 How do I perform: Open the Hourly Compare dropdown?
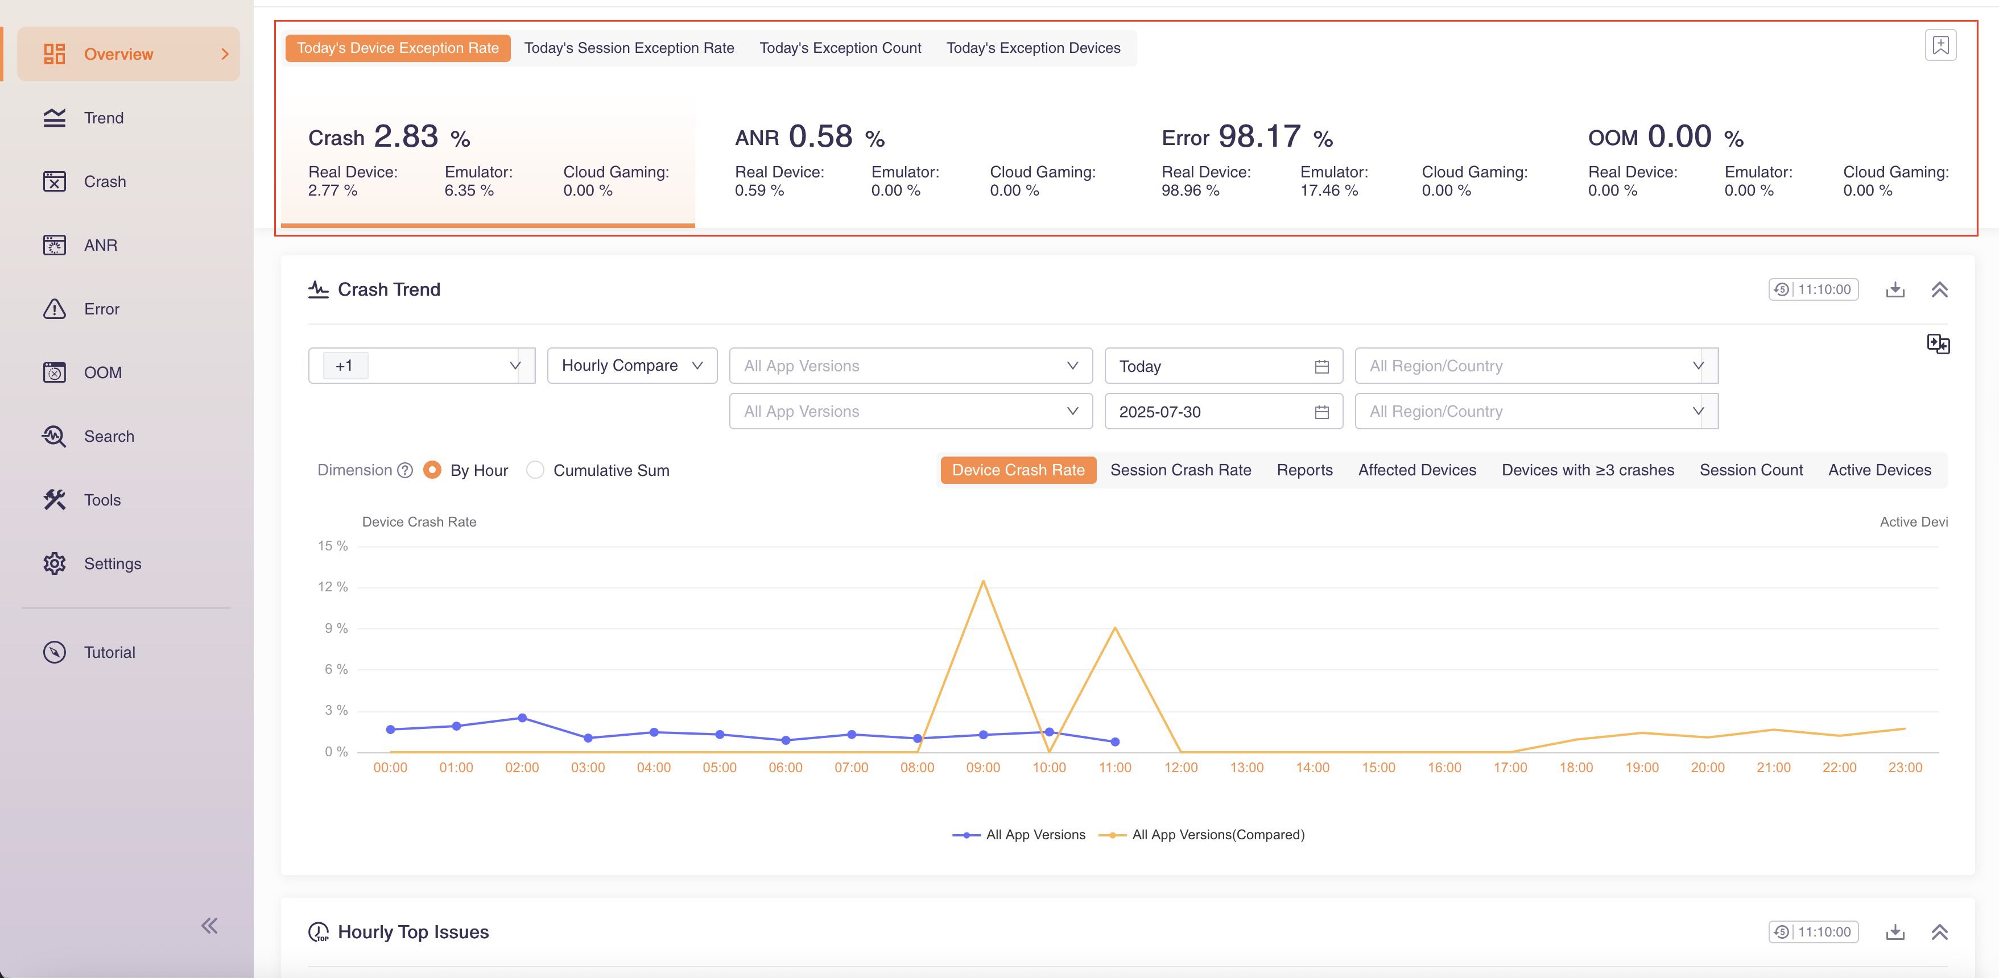click(x=631, y=365)
